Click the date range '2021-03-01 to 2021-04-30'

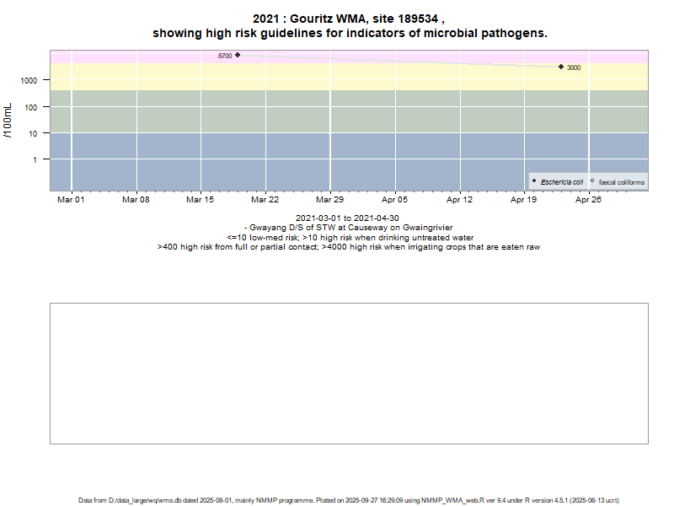348,218
